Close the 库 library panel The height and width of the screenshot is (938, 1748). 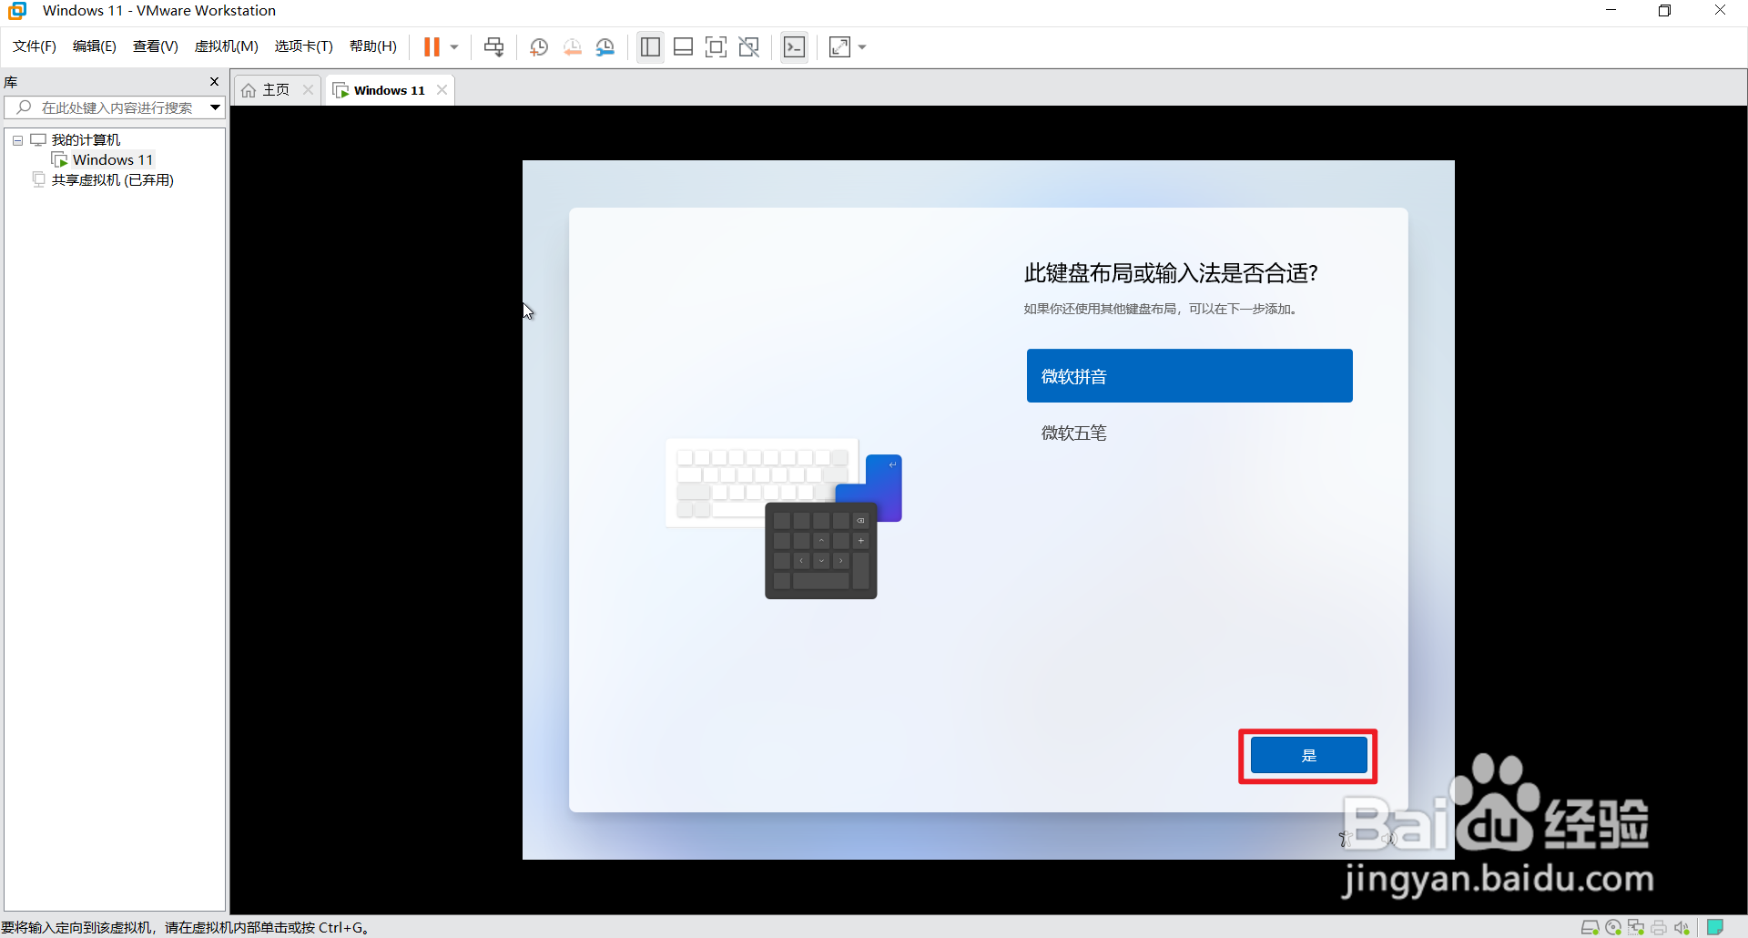pos(215,82)
